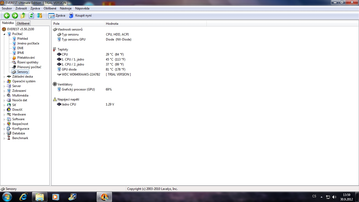The width and height of the screenshot is (359, 202).
Task: Click the green Forward arrow toolbar icon
Action: click(15, 16)
